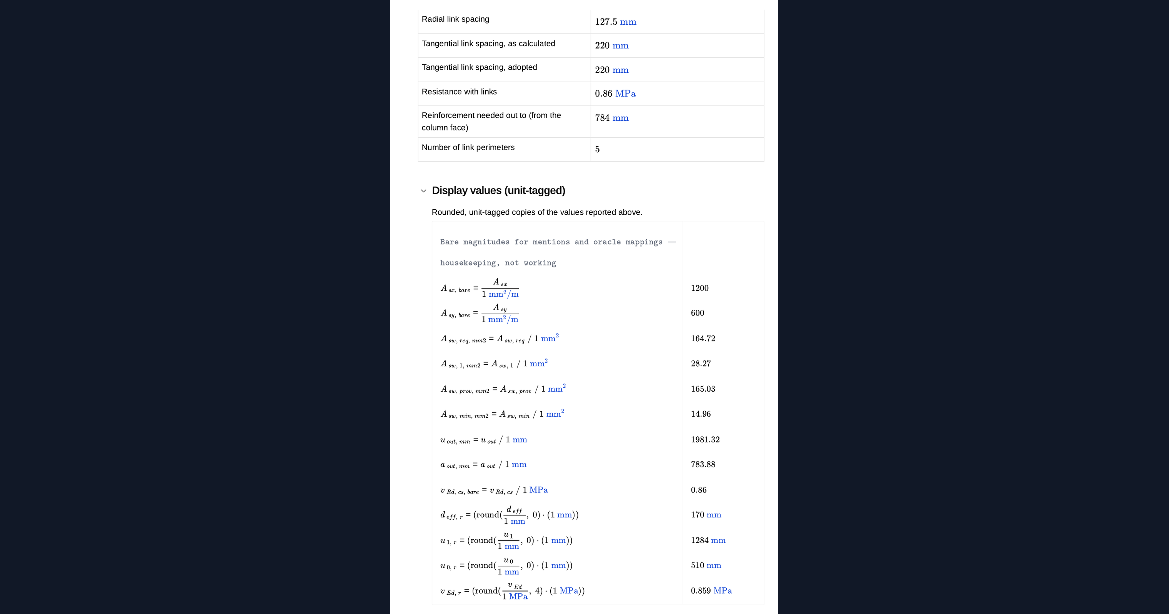Select the v Rd, cs, bare equation
This screenshot has height=614, width=1169.
(494, 490)
